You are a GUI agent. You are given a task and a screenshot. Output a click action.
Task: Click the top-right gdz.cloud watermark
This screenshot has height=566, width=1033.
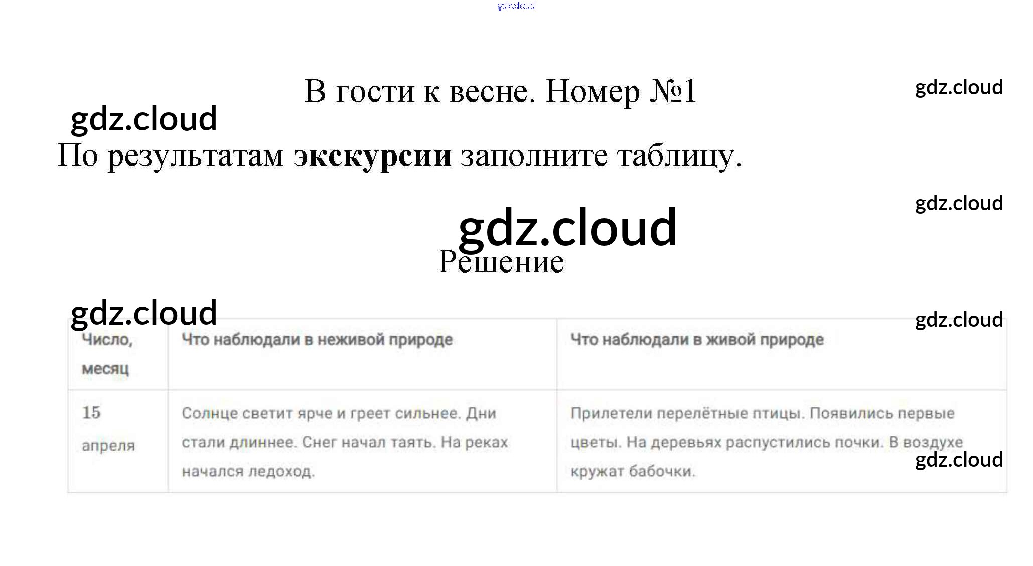coord(959,87)
